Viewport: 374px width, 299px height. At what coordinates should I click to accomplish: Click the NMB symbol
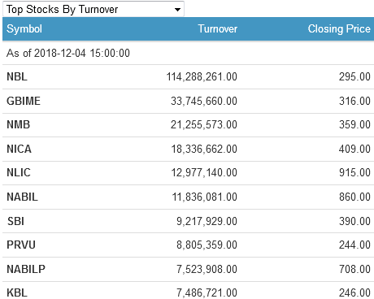(x=18, y=124)
